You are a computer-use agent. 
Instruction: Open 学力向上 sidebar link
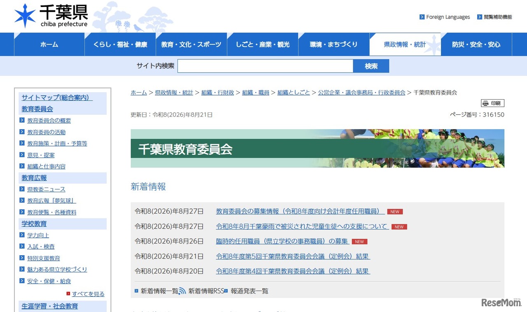38,235
